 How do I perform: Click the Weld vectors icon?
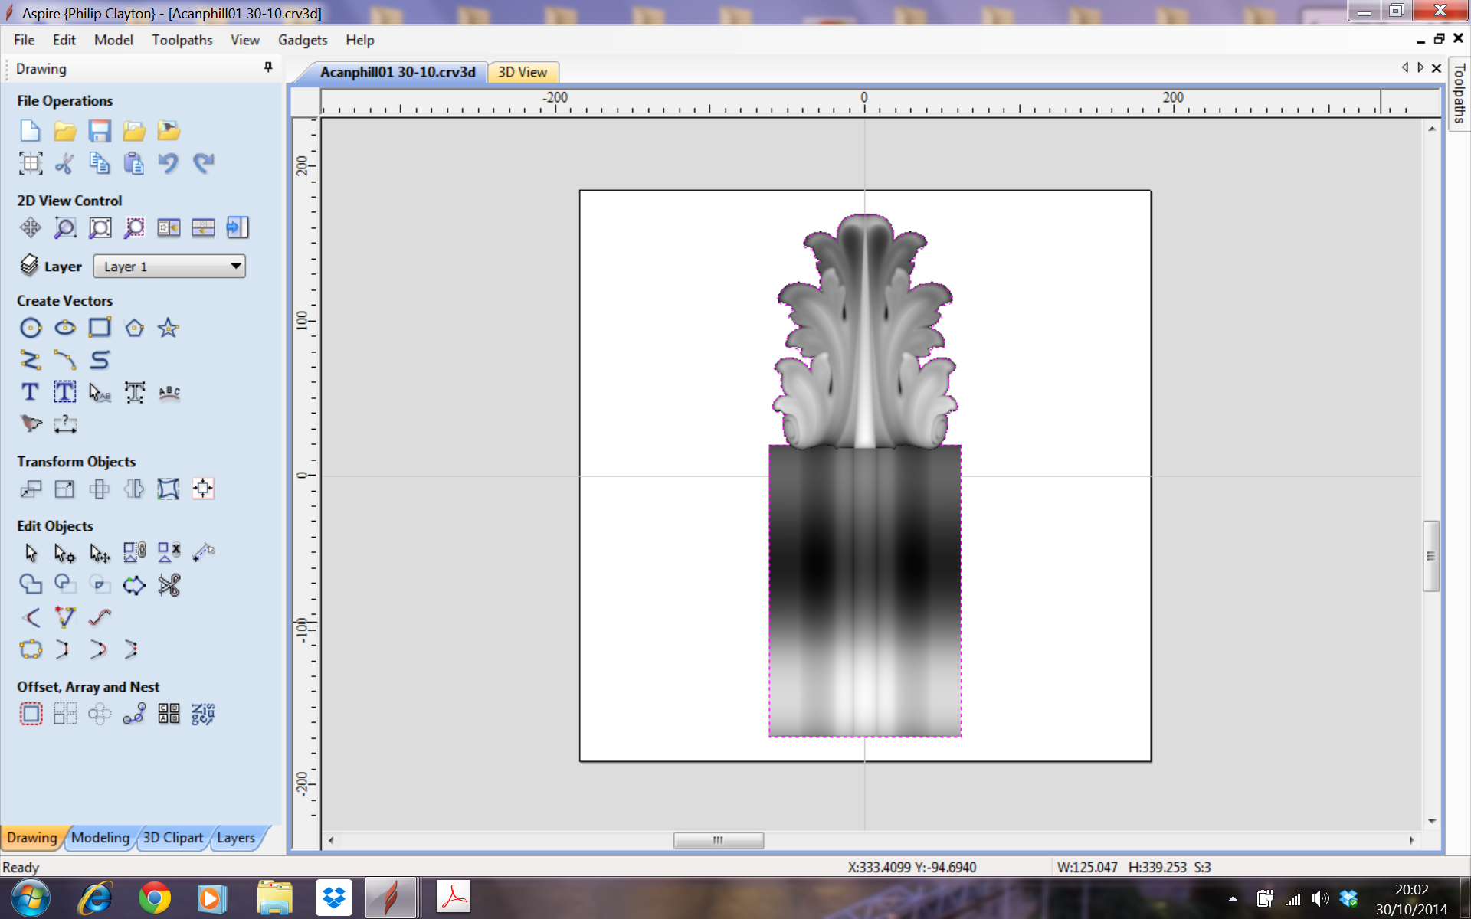pyautogui.click(x=31, y=585)
